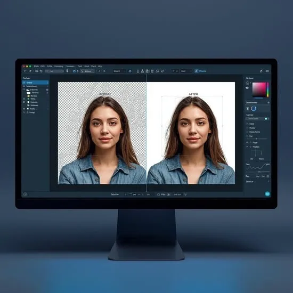Toggle visibility of the second layer row

(24, 86)
